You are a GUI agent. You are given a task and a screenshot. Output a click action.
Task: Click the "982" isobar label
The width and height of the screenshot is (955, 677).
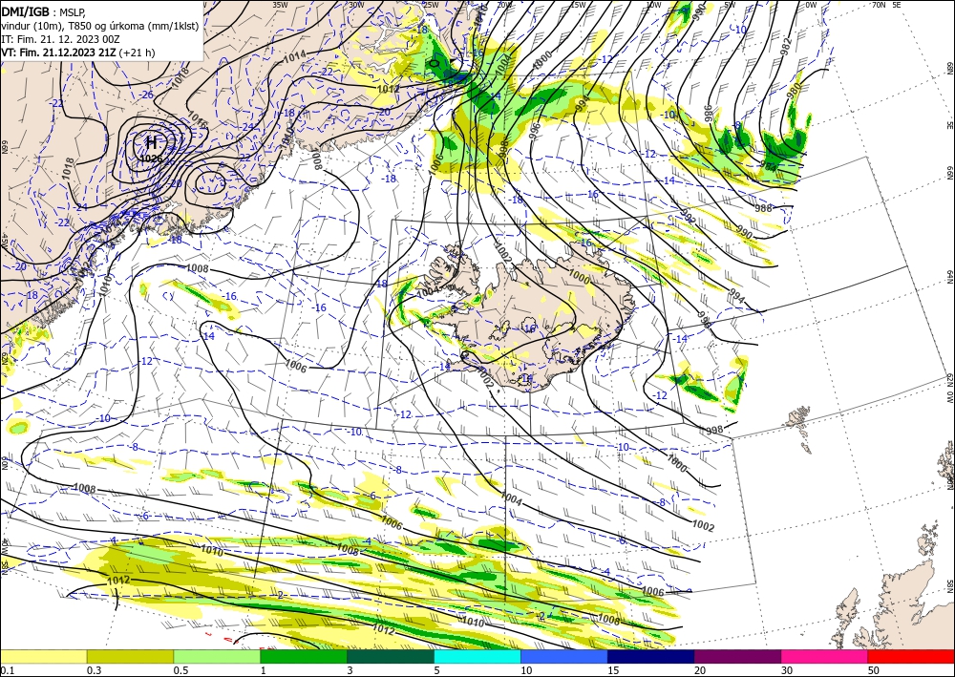(x=786, y=45)
